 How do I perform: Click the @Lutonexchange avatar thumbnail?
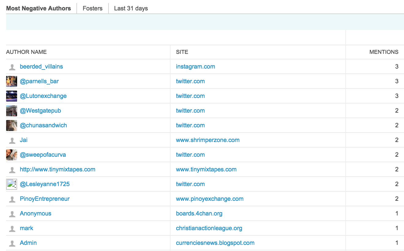(x=12, y=96)
